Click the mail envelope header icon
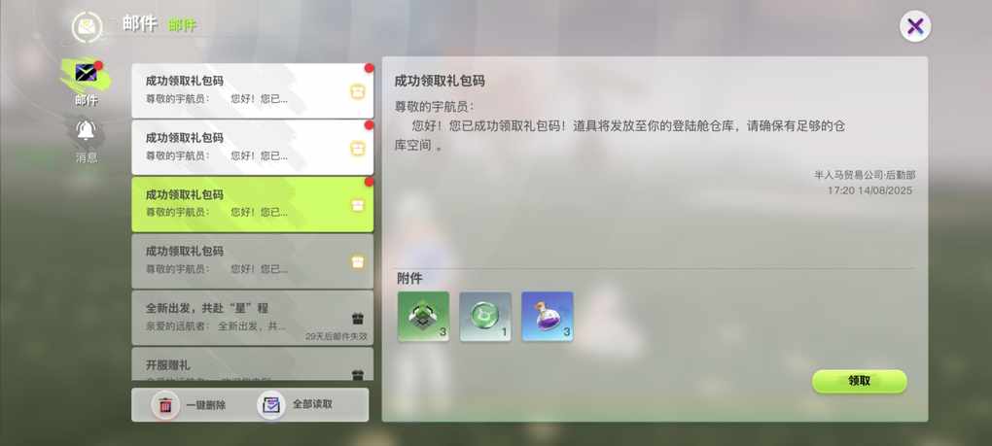This screenshot has width=992, height=446. pyautogui.click(x=88, y=26)
